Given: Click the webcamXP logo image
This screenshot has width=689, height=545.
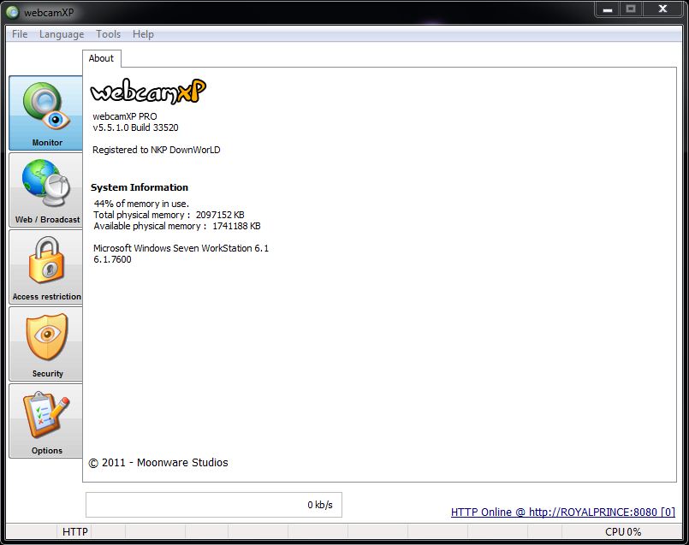Looking at the screenshot, I should 148,92.
